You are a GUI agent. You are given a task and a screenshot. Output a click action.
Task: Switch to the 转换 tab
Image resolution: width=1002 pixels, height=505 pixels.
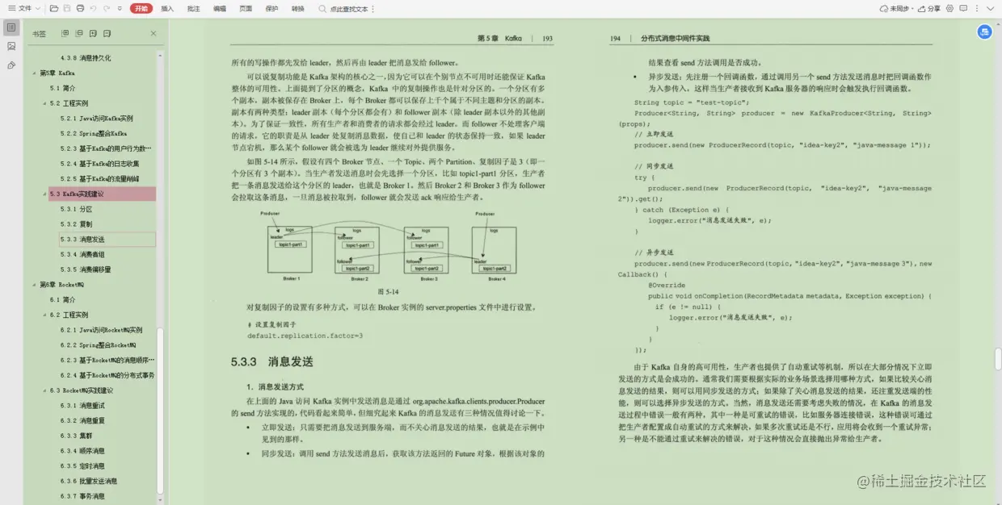(x=298, y=8)
